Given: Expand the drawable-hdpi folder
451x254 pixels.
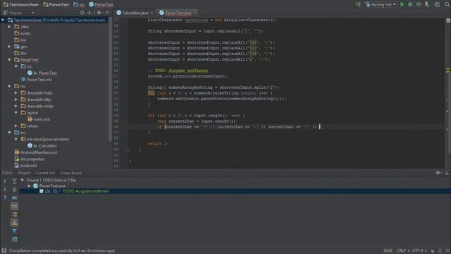Looking at the screenshot, I should pyautogui.click(x=16, y=92).
